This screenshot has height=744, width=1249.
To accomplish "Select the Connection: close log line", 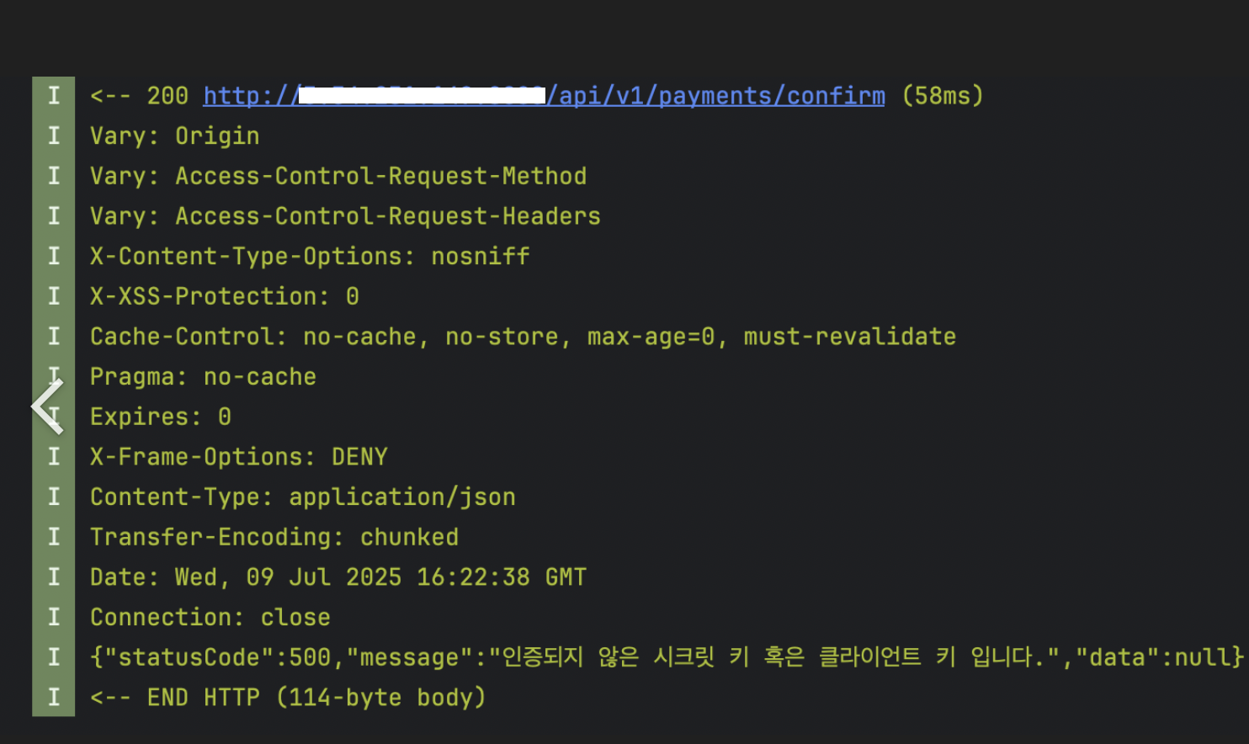I will coord(210,618).
